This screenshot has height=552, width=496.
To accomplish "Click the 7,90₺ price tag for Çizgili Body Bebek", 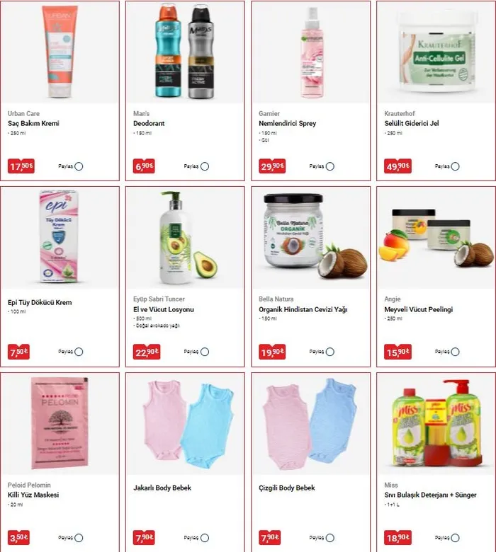I will click(x=270, y=538).
